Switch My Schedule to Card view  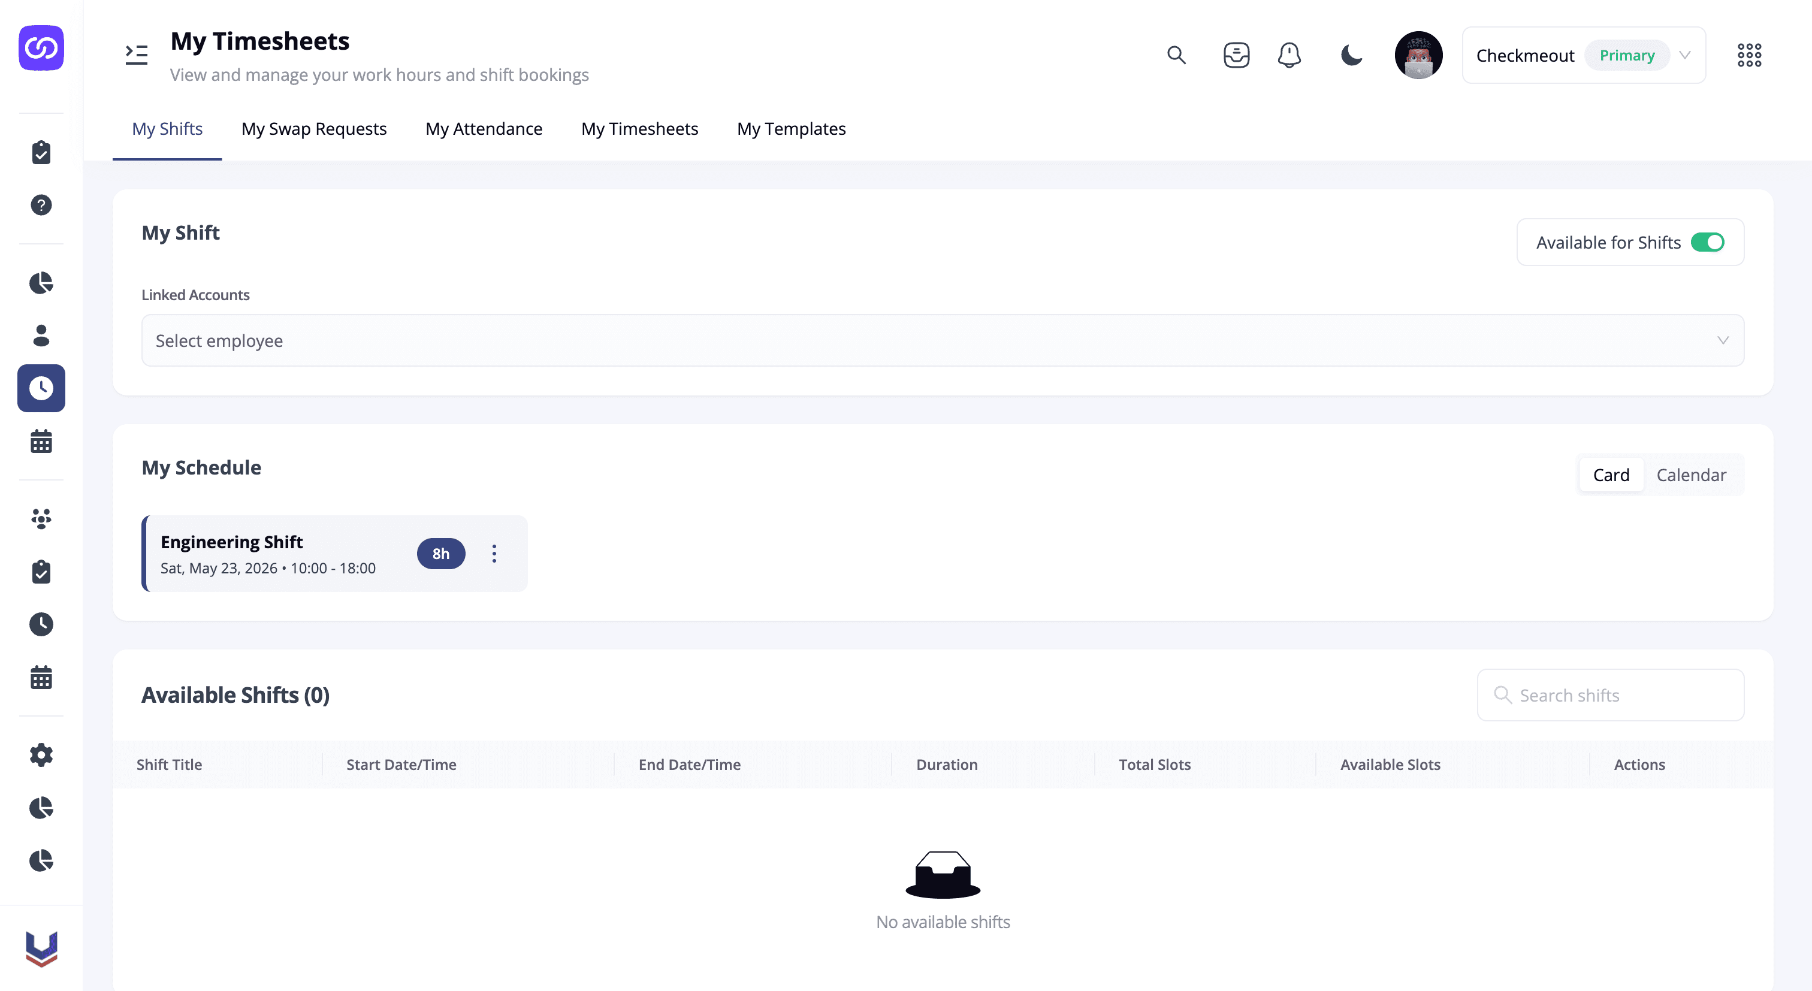click(x=1611, y=475)
